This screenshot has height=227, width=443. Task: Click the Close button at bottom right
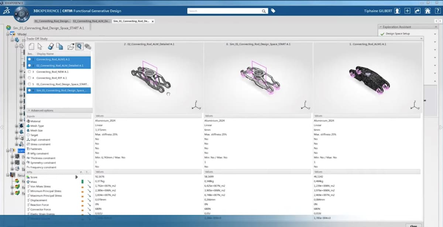(413, 226)
